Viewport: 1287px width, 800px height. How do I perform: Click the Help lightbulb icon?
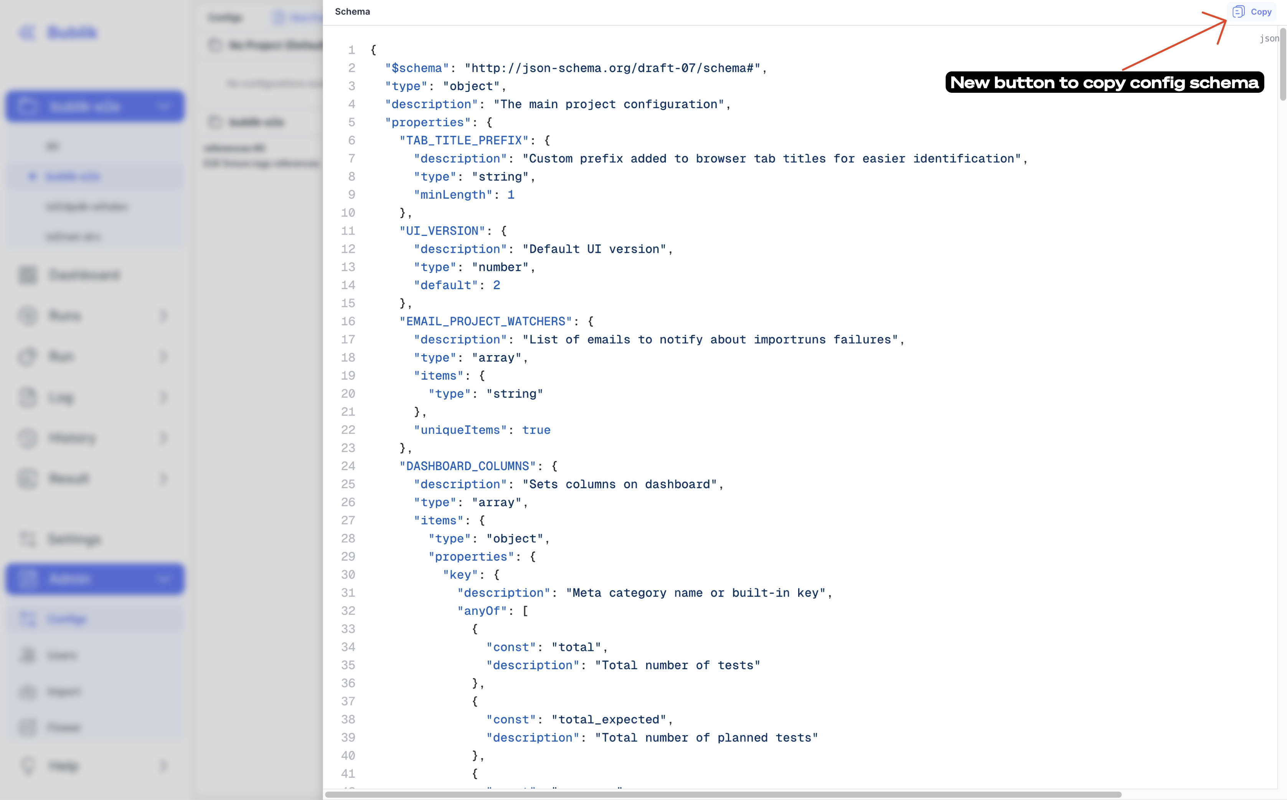click(x=28, y=765)
